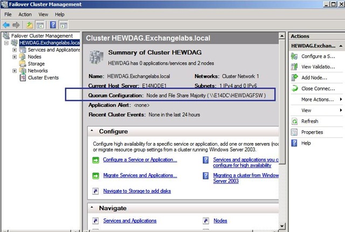Select the Storage tree item
The width and height of the screenshot is (345, 232).
coord(36,64)
